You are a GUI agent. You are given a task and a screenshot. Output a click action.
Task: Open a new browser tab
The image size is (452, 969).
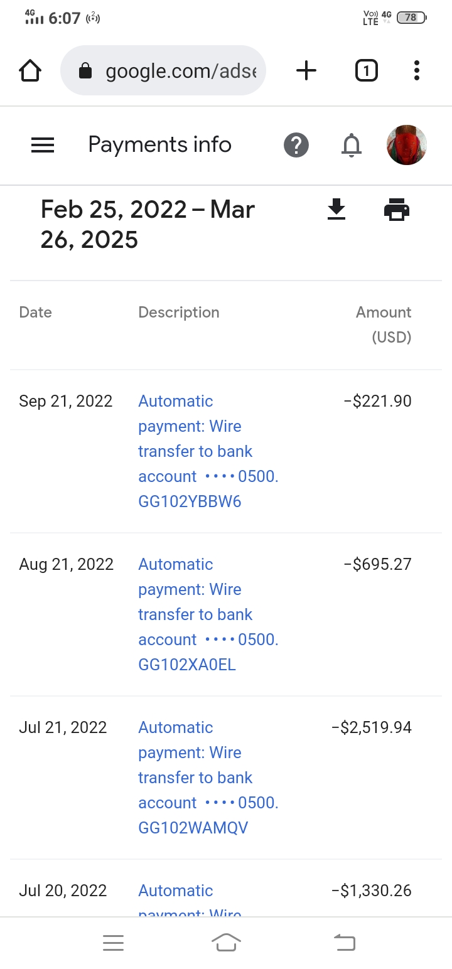[x=306, y=70]
